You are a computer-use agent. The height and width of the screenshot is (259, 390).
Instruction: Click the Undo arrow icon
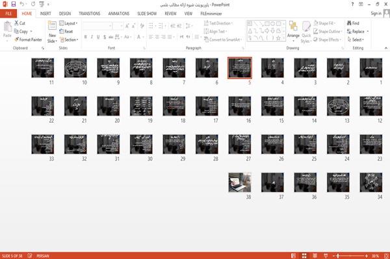tap(22, 5)
